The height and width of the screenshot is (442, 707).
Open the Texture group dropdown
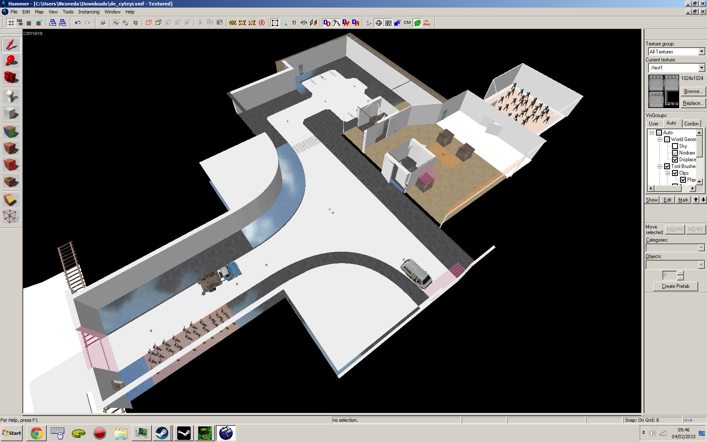(701, 52)
